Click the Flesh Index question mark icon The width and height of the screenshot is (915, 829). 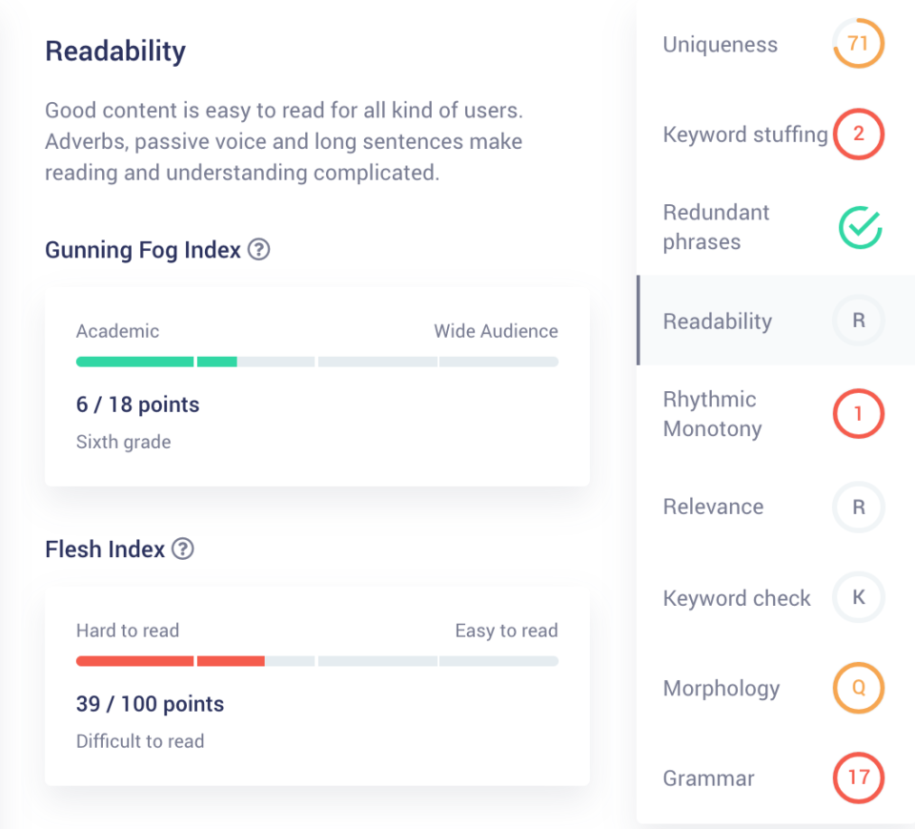click(x=183, y=549)
